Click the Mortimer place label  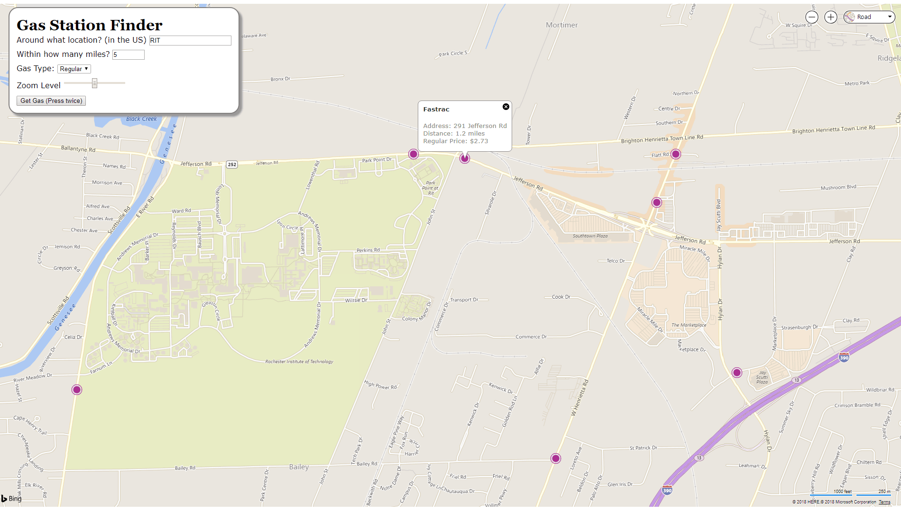(562, 25)
